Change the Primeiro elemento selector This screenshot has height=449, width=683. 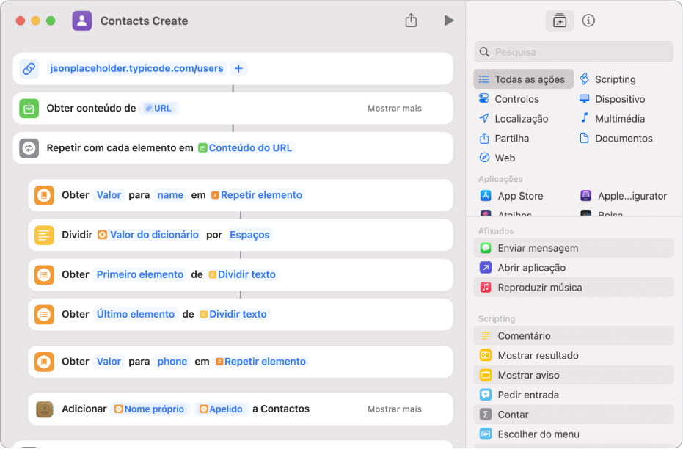140,274
